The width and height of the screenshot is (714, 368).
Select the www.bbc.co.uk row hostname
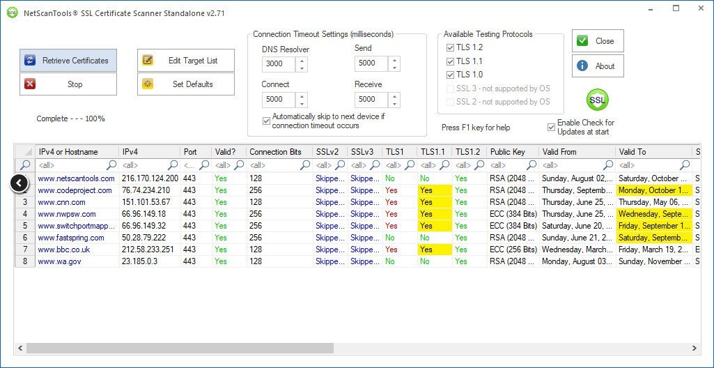[x=63, y=250]
